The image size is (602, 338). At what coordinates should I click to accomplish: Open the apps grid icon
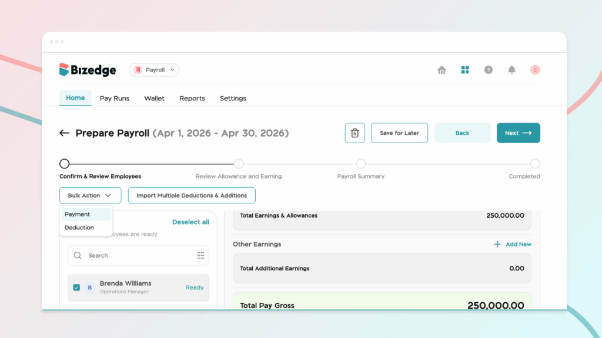465,70
